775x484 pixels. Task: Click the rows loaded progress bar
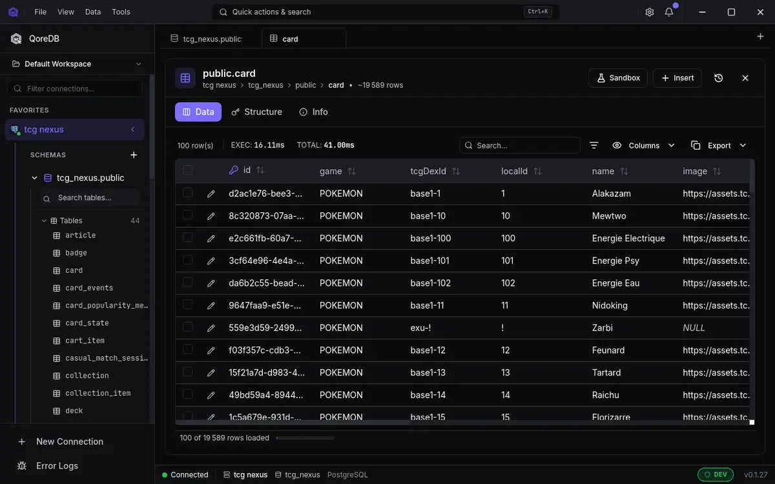pyautogui.click(x=305, y=438)
